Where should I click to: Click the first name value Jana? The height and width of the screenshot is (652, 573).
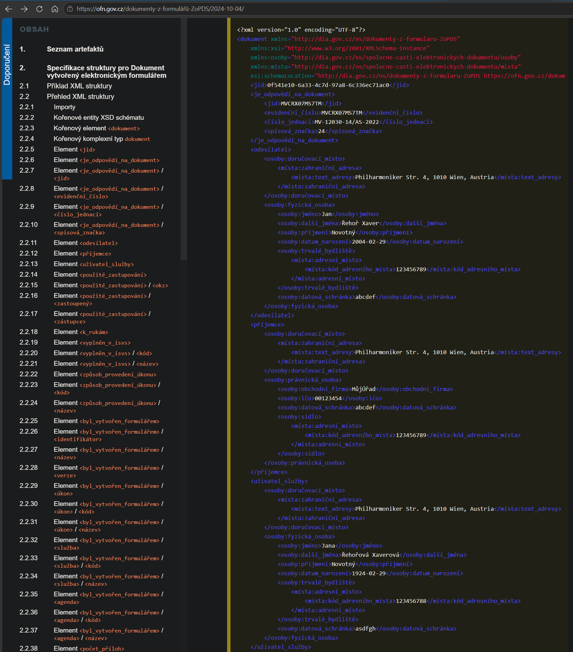click(328, 546)
